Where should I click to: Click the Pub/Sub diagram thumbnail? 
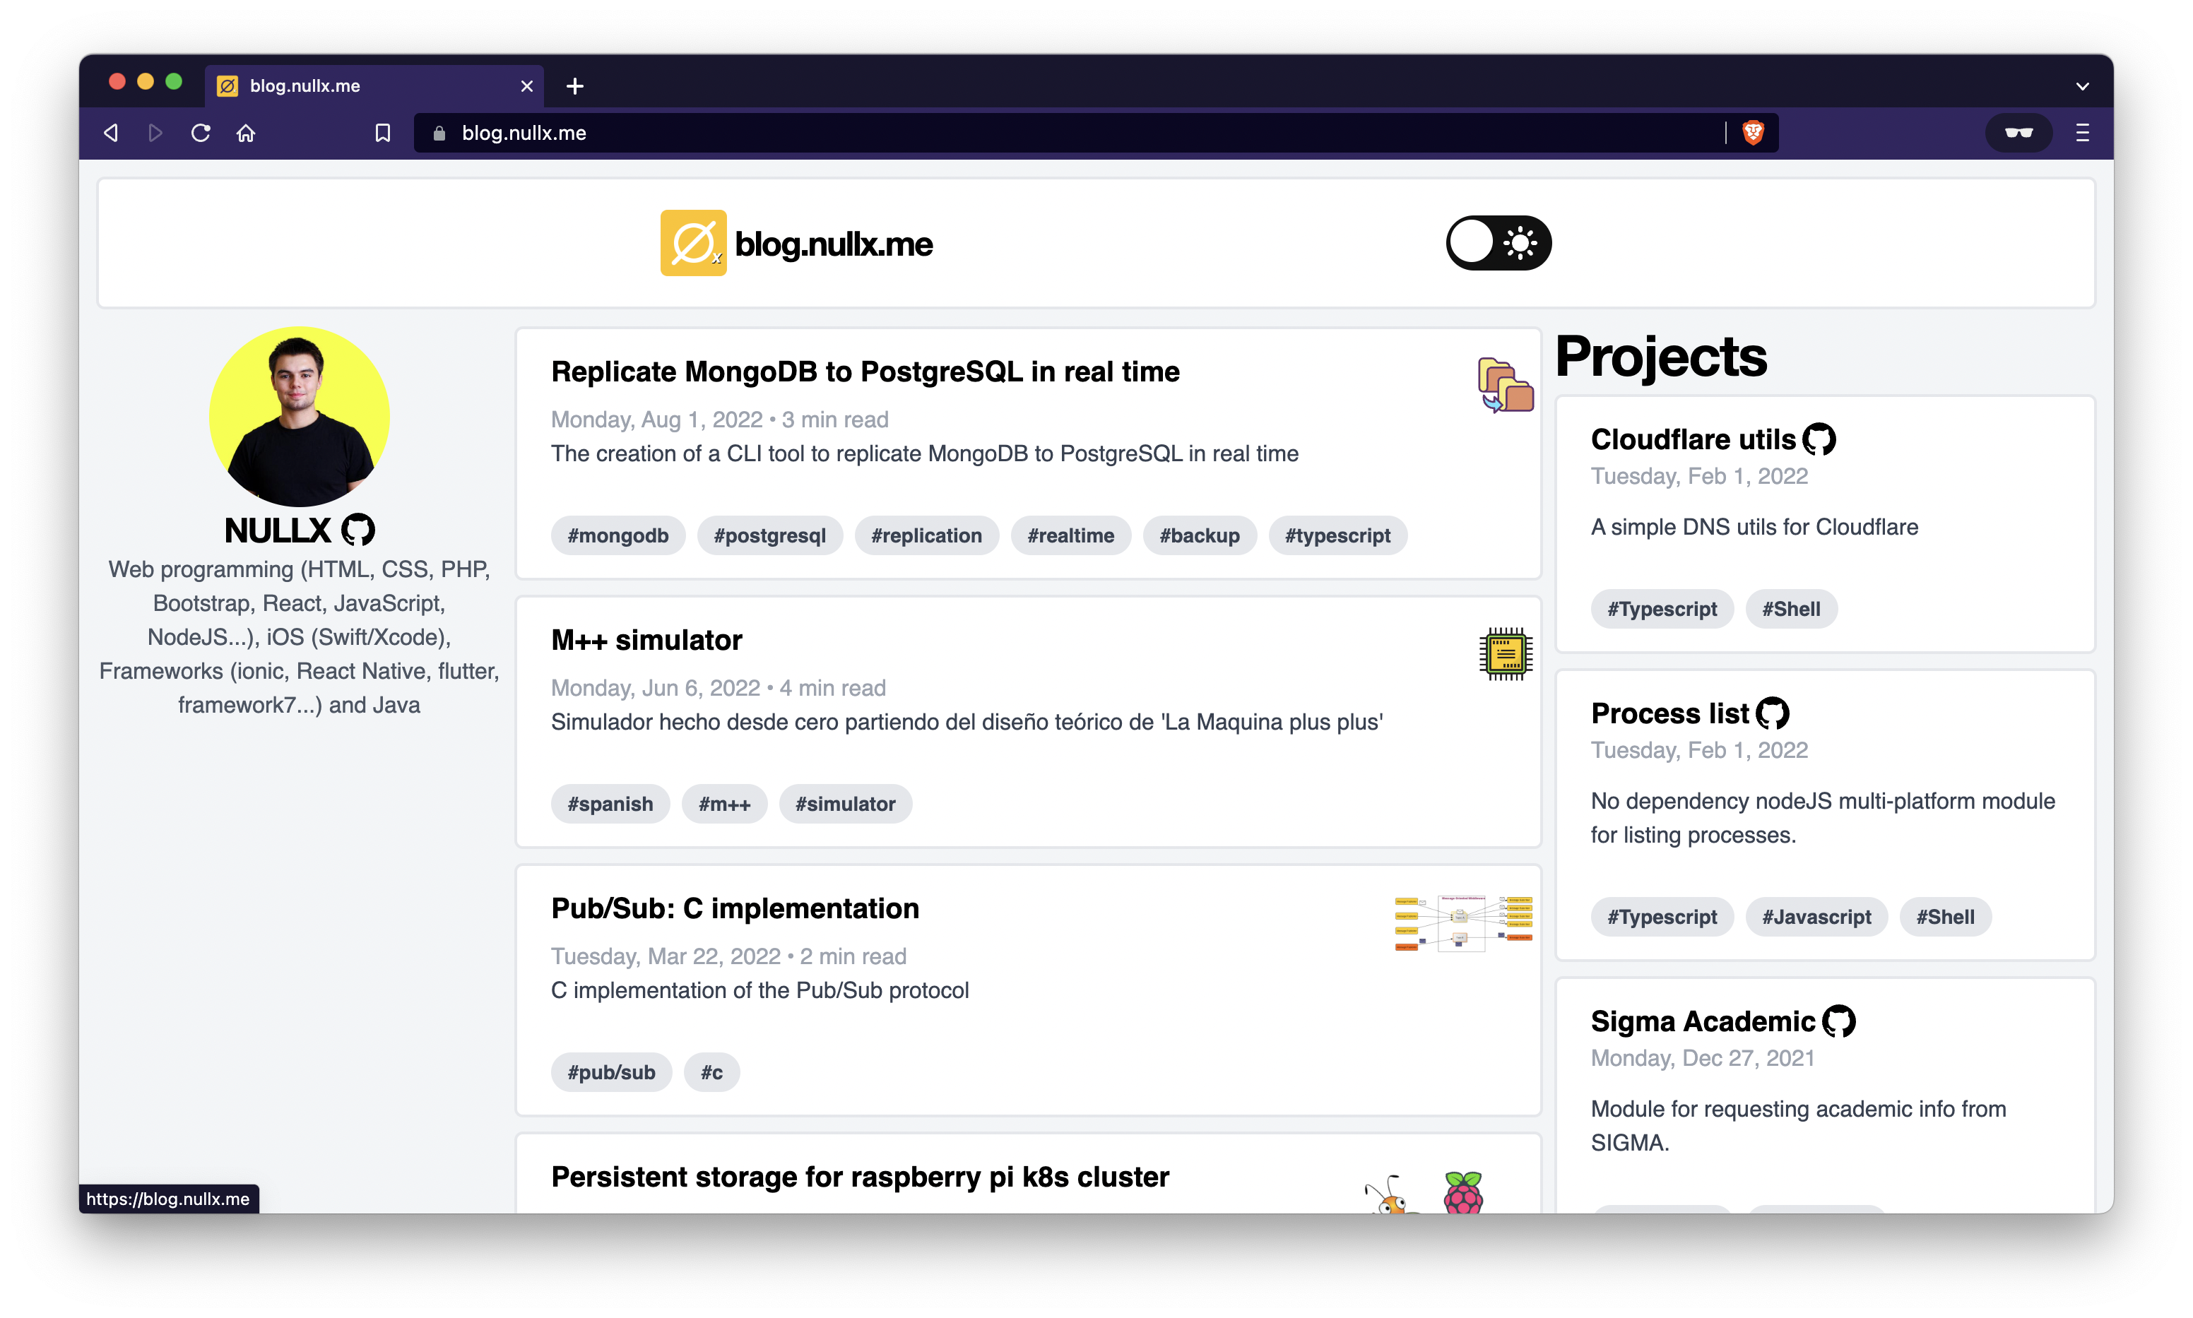tap(1463, 924)
